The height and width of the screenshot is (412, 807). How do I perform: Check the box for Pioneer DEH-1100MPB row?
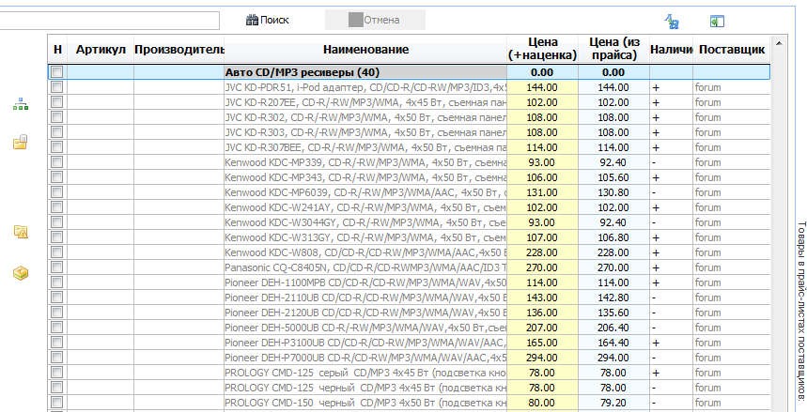click(x=57, y=282)
